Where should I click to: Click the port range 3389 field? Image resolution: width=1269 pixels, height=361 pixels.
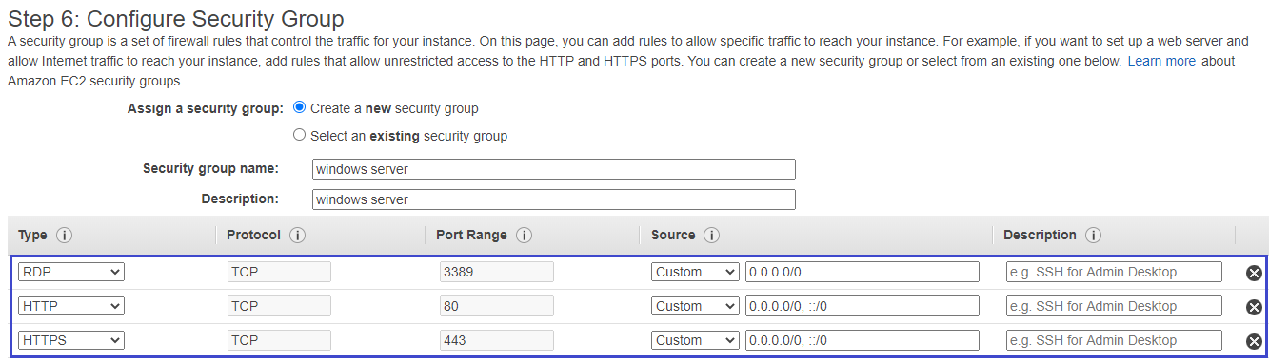(497, 272)
